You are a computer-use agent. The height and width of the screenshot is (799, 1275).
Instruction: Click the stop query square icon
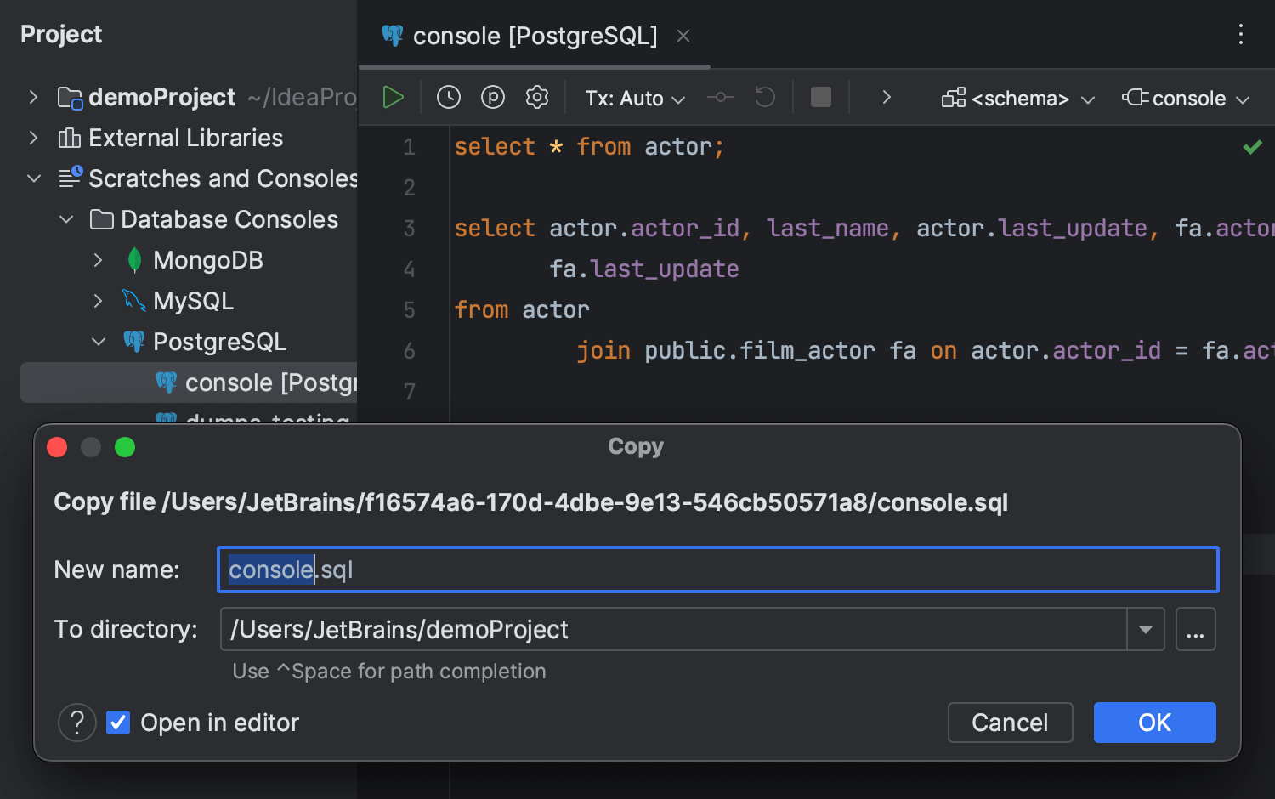[819, 97]
